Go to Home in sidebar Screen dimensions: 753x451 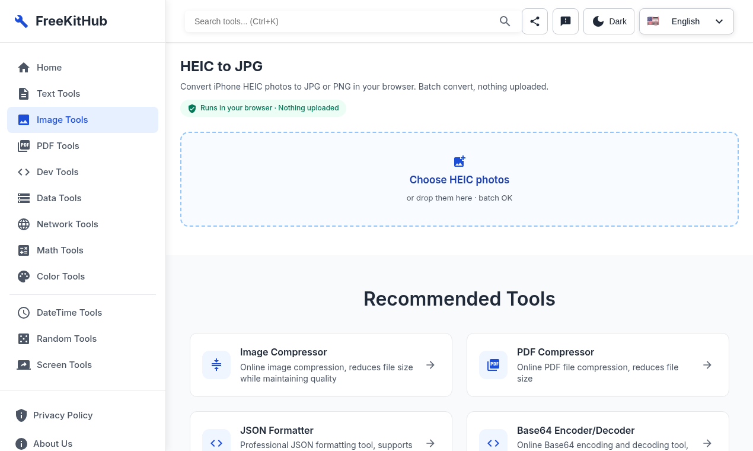coord(82,68)
